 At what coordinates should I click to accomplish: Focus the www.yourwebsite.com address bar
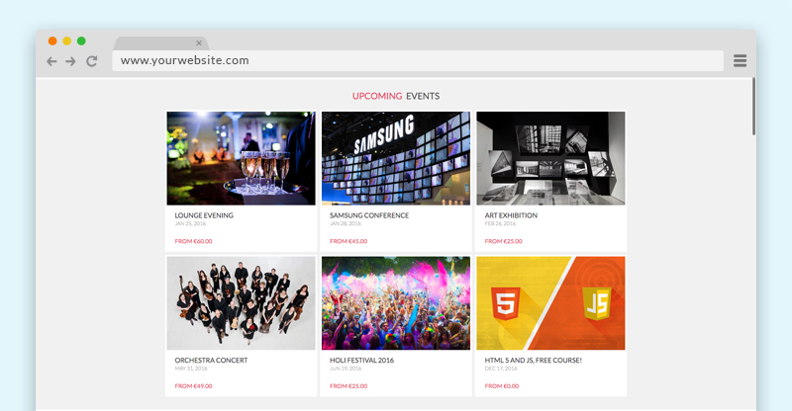(418, 60)
